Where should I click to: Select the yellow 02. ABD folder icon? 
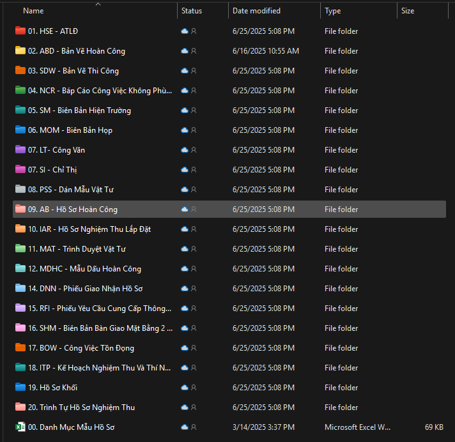tap(20, 50)
